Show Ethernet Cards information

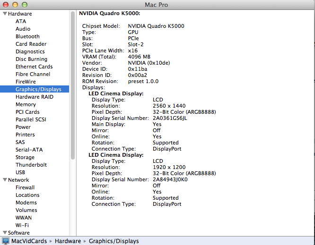click(x=34, y=67)
